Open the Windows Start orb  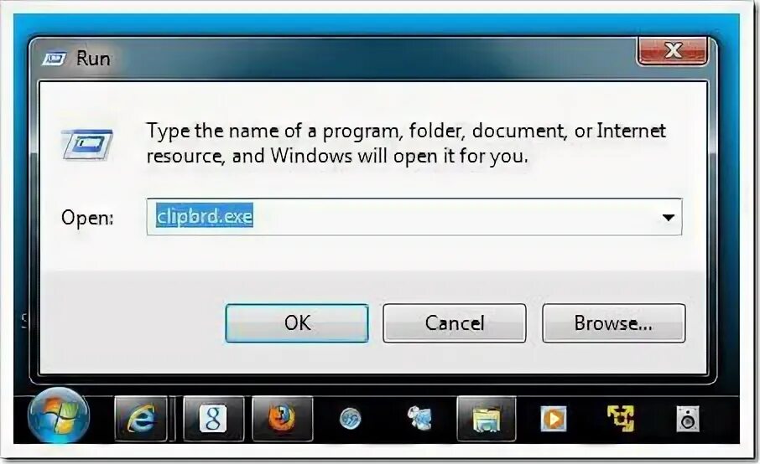(58, 415)
